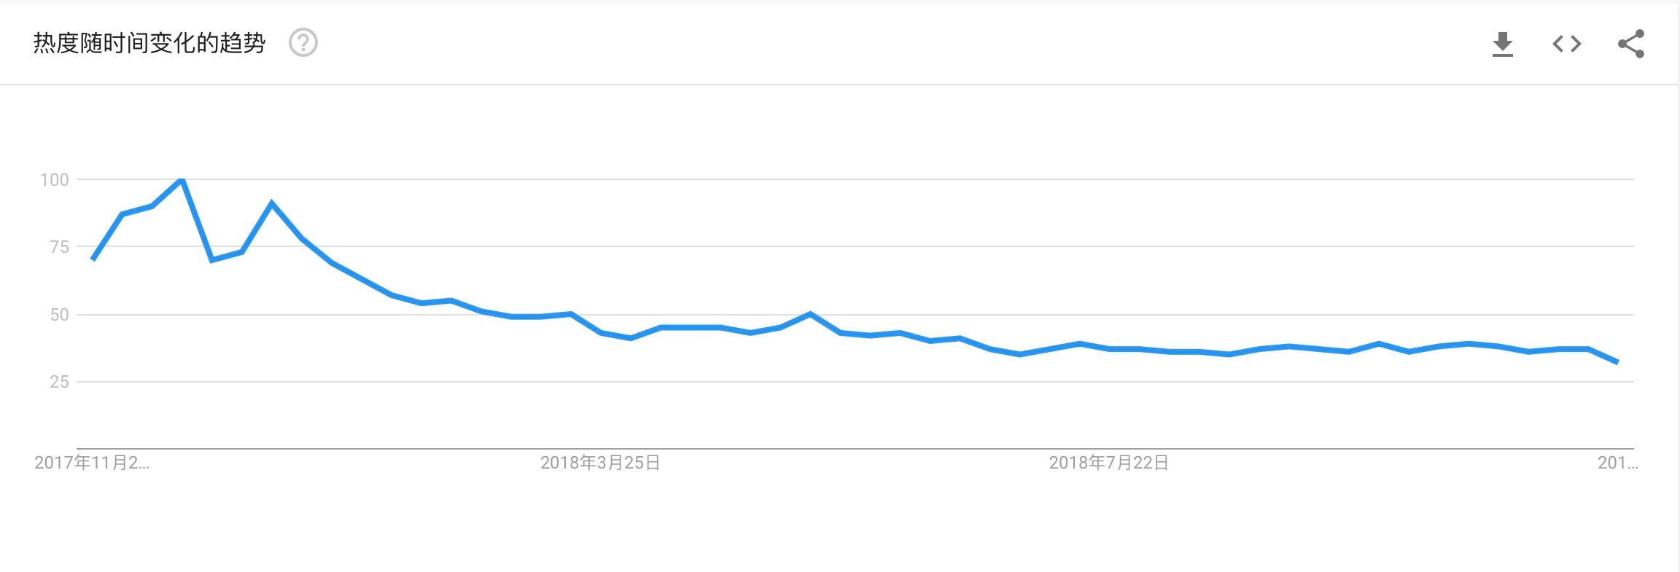Click the first data point of the line

pyautogui.click(x=93, y=259)
